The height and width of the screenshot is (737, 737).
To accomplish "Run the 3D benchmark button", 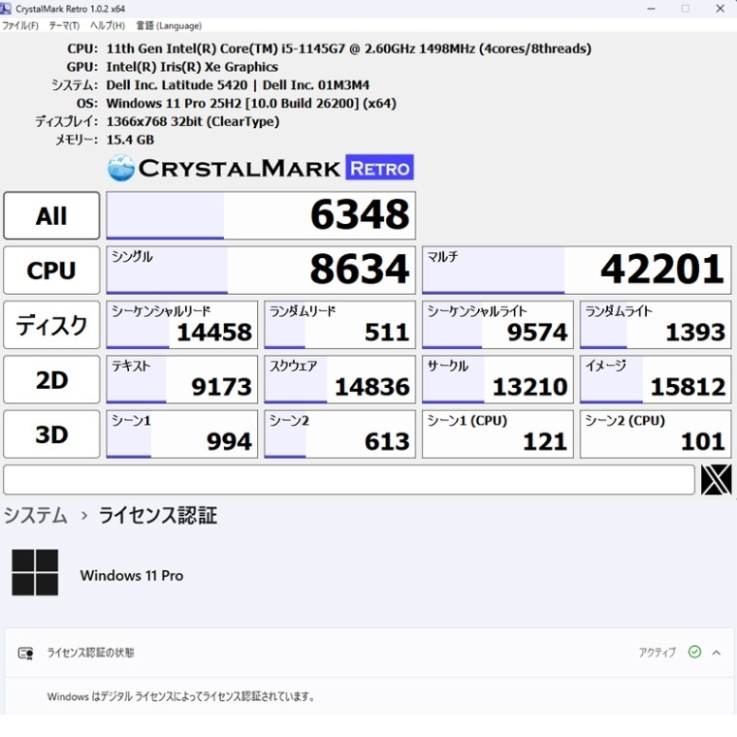I will point(51,433).
